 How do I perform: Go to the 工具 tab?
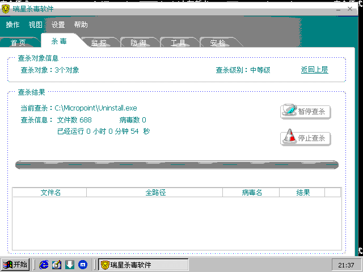tap(178, 42)
